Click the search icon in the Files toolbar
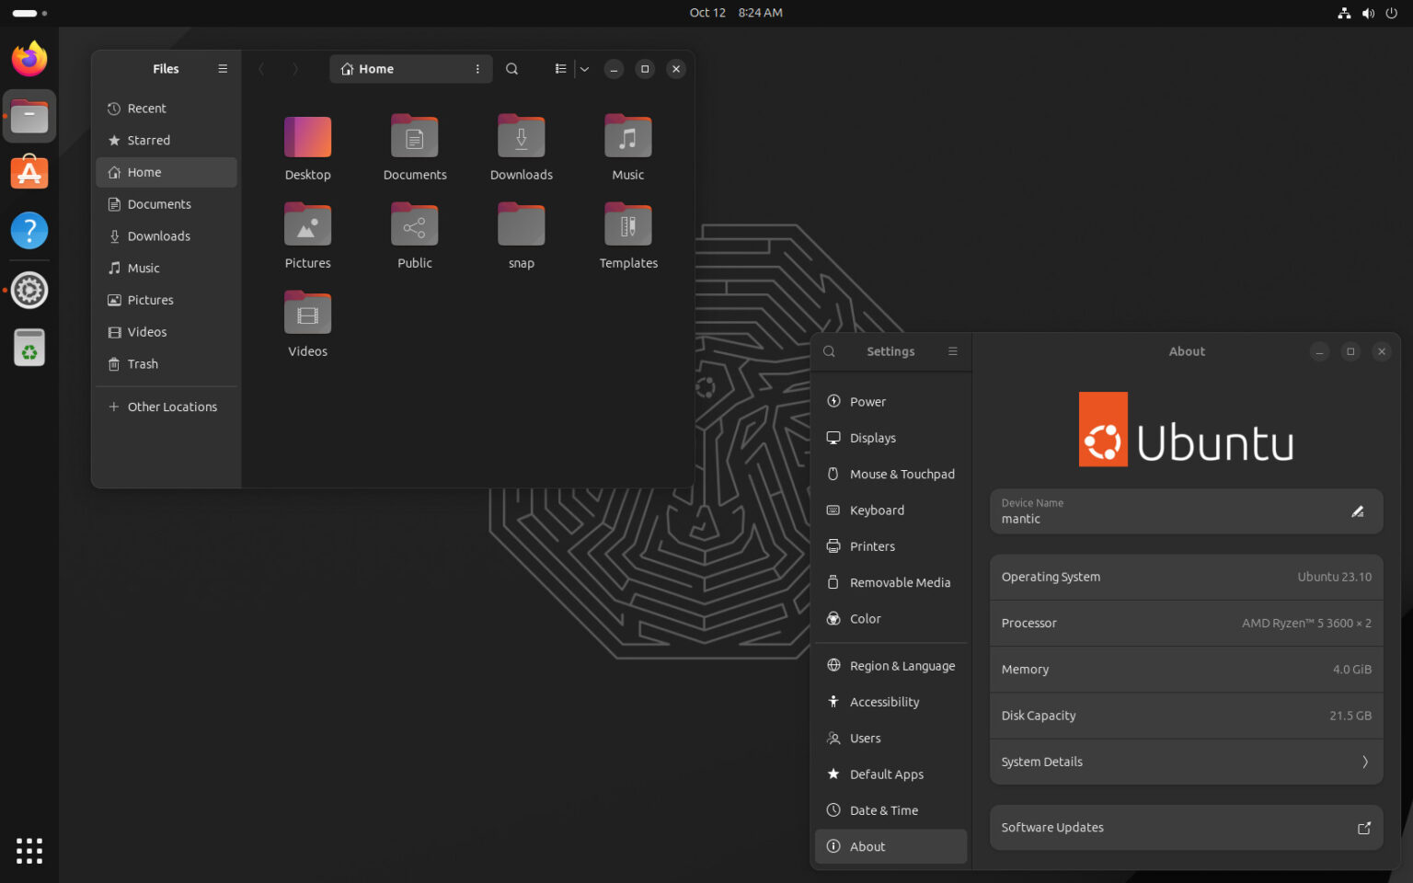The width and height of the screenshot is (1413, 883). point(511,68)
